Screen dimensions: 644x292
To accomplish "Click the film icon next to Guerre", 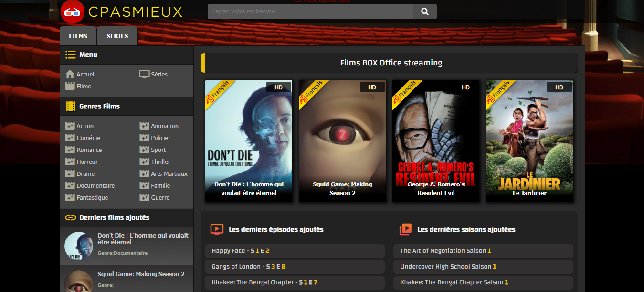I will pos(144,197).
